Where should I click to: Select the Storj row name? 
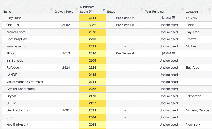[x=10, y=117]
